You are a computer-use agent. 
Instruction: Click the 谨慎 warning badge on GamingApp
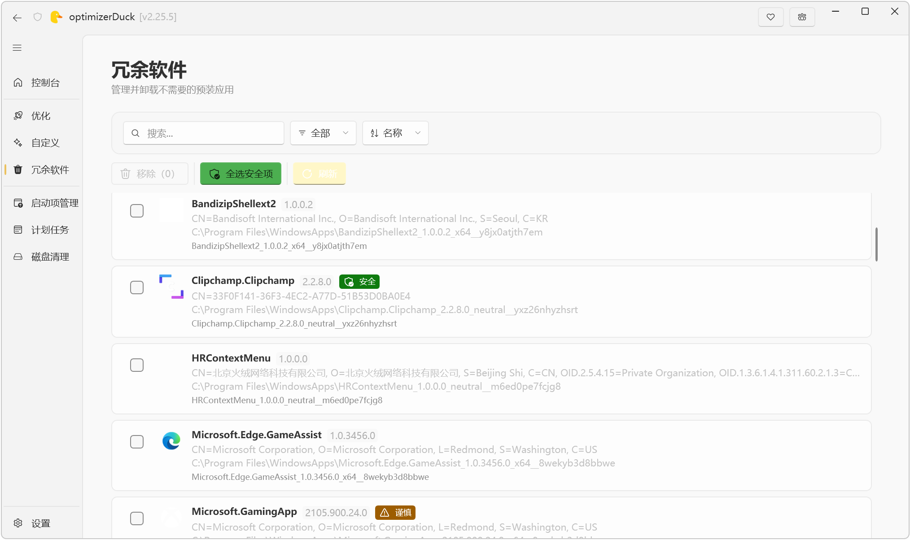[395, 512]
